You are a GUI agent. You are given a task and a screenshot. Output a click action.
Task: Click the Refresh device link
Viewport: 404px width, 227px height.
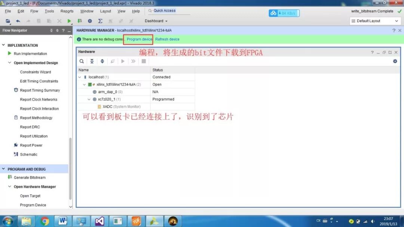(167, 39)
